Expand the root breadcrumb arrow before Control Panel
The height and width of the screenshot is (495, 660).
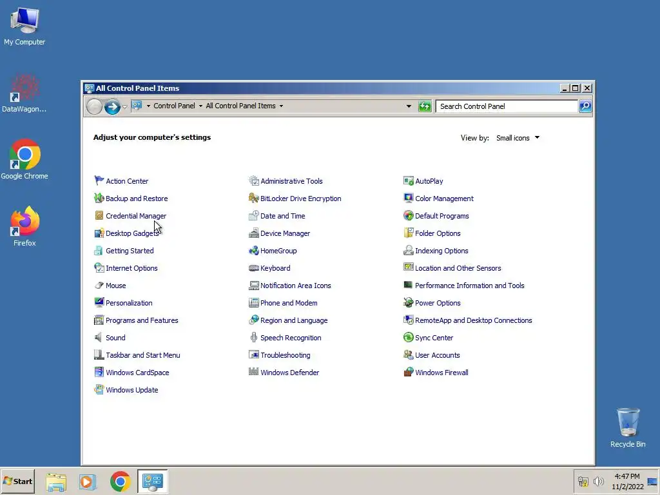148,106
